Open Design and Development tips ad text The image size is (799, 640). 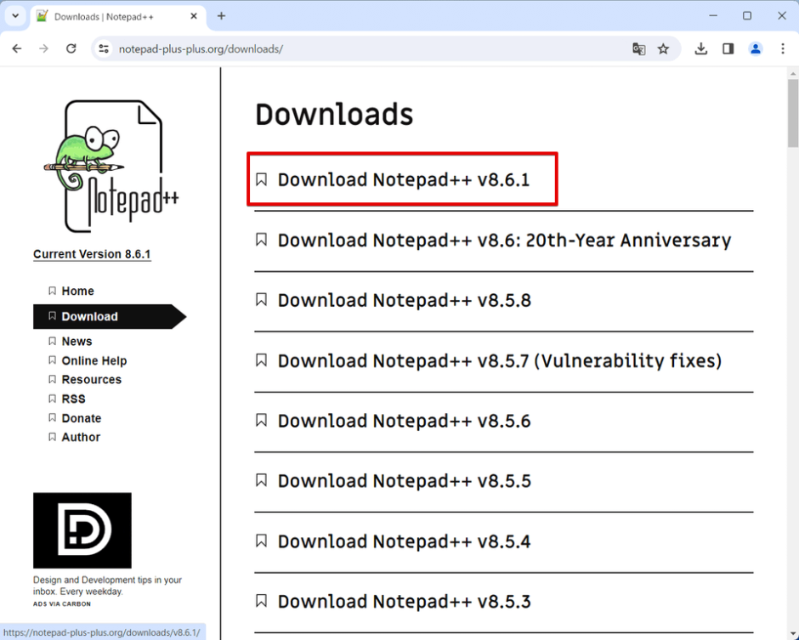107,586
